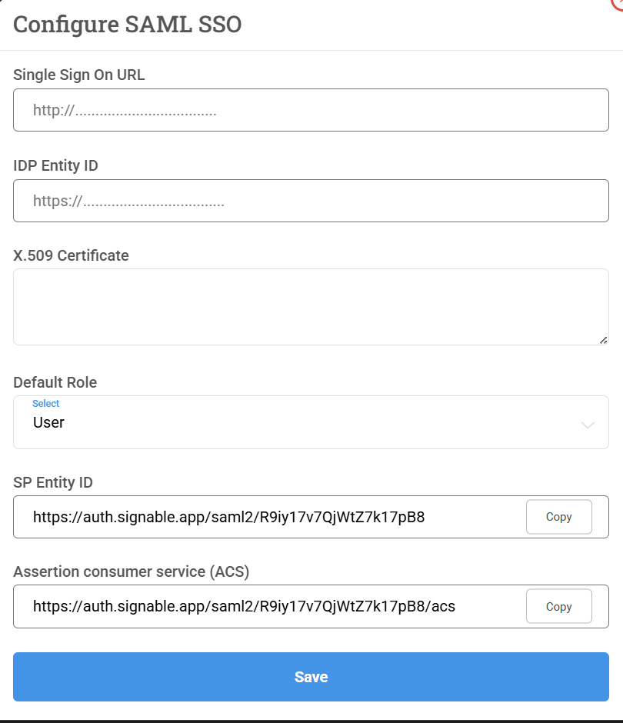Click the red close icon at top right
The image size is (623, 723).
(x=618, y=2)
